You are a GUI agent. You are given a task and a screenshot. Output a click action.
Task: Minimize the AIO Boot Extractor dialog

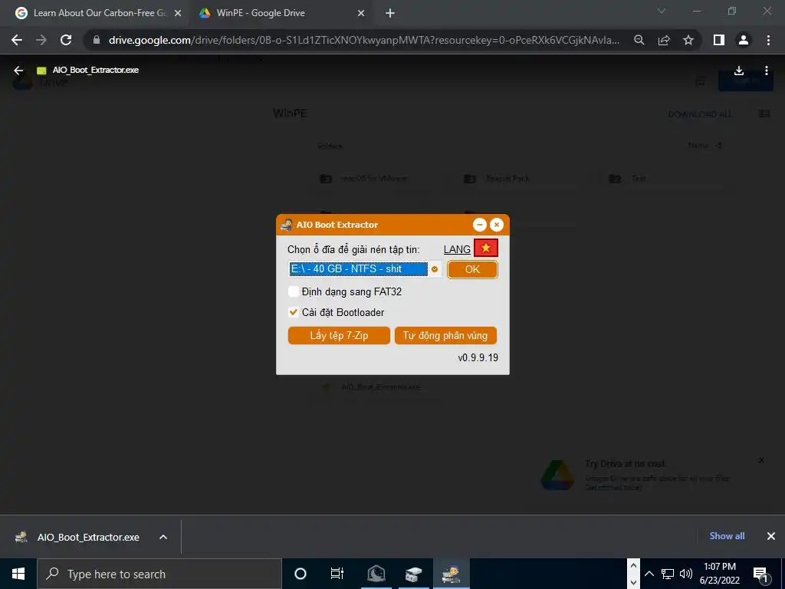click(x=480, y=225)
